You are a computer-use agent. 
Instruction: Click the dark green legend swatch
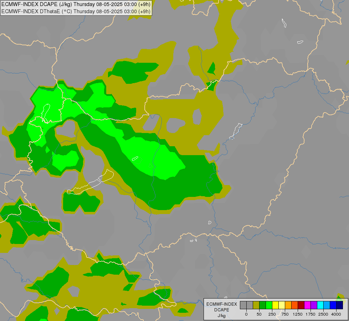pos(262,305)
